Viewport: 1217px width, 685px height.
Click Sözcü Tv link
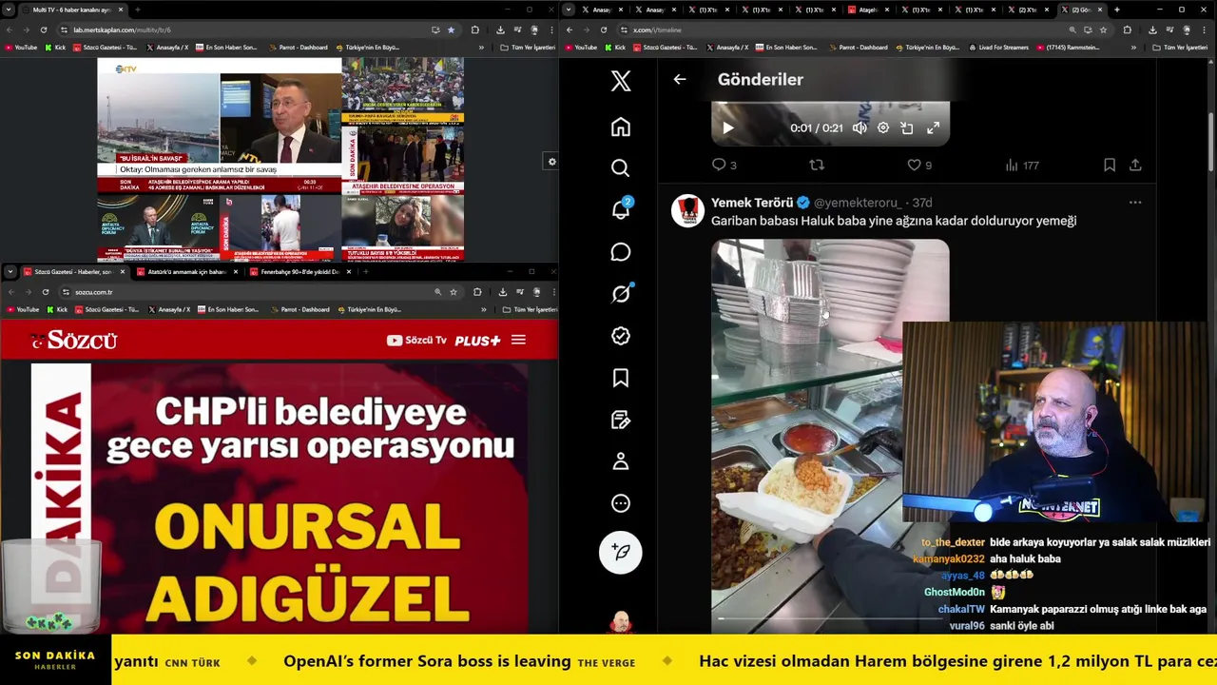(x=416, y=341)
